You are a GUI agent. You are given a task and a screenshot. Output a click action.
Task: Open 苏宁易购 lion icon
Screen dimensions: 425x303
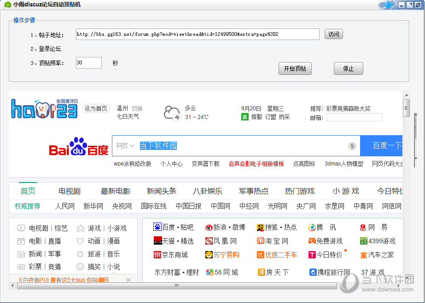click(x=209, y=255)
